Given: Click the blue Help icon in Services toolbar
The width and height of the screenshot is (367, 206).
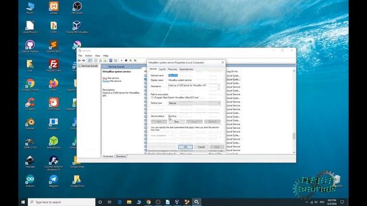Looking at the screenshot, I should click(111, 61).
